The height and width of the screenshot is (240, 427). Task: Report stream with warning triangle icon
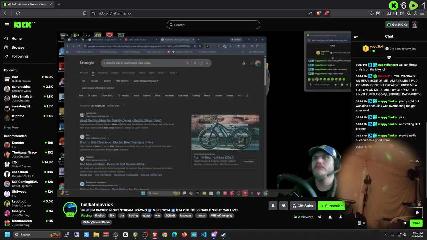pyautogui.click(x=330, y=217)
